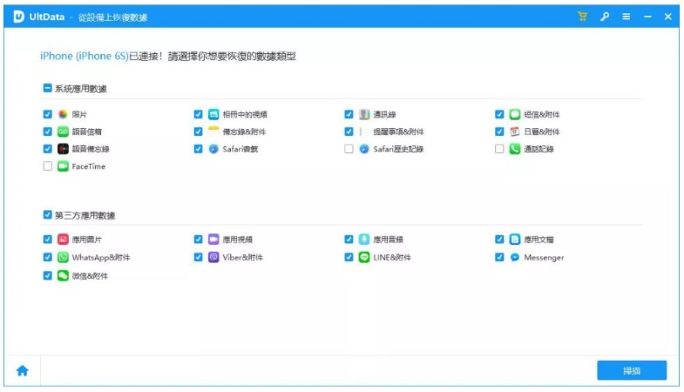Click the home icon at bottom left
Screen dimensions: 684x392
pyautogui.click(x=23, y=370)
